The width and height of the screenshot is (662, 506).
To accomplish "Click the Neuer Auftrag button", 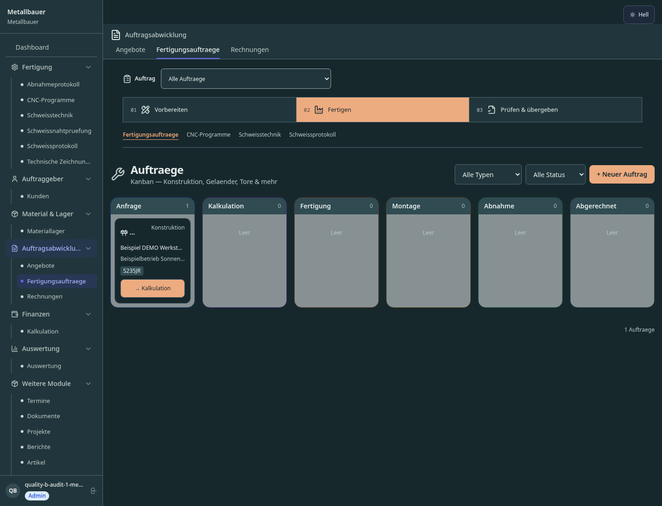I will [622, 174].
